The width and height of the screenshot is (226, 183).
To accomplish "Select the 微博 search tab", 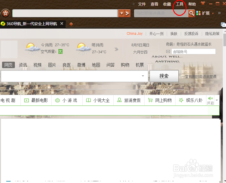I will click(81, 65).
